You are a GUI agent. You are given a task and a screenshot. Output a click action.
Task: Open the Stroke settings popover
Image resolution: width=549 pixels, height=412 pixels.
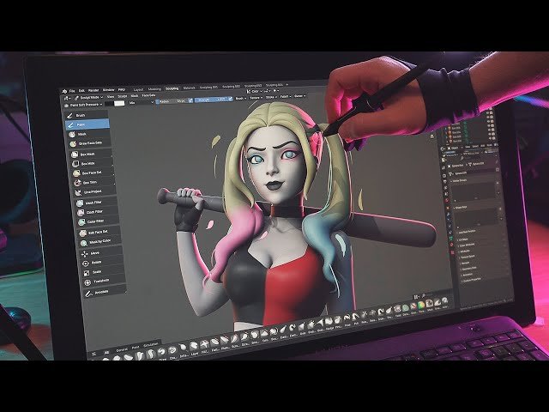[x=271, y=97]
